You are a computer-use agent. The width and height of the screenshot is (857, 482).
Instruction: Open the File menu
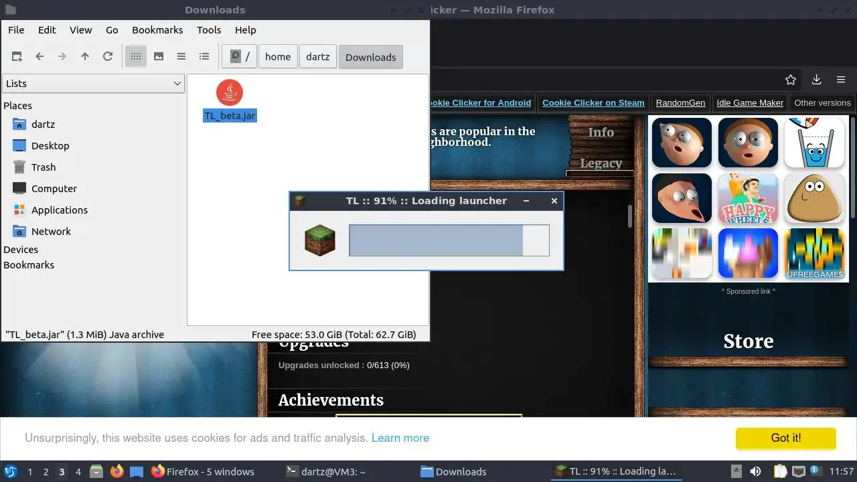click(x=16, y=30)
